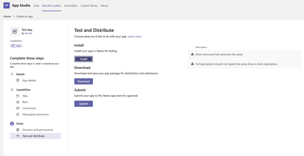Open the Learn more link
Screen dimensions: 304x156
point(134,37)
